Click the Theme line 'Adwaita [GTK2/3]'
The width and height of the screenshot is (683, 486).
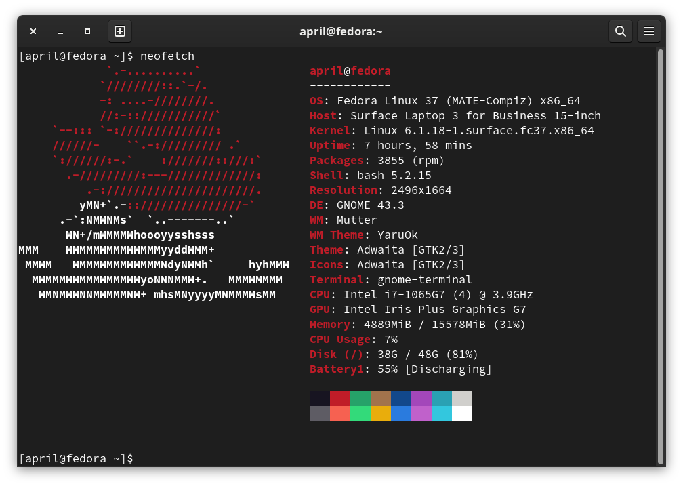(x=411, y=249)
